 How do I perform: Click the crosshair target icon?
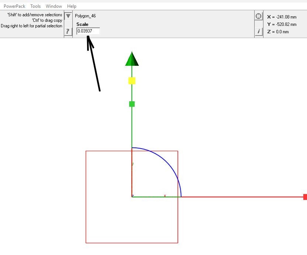259,16
